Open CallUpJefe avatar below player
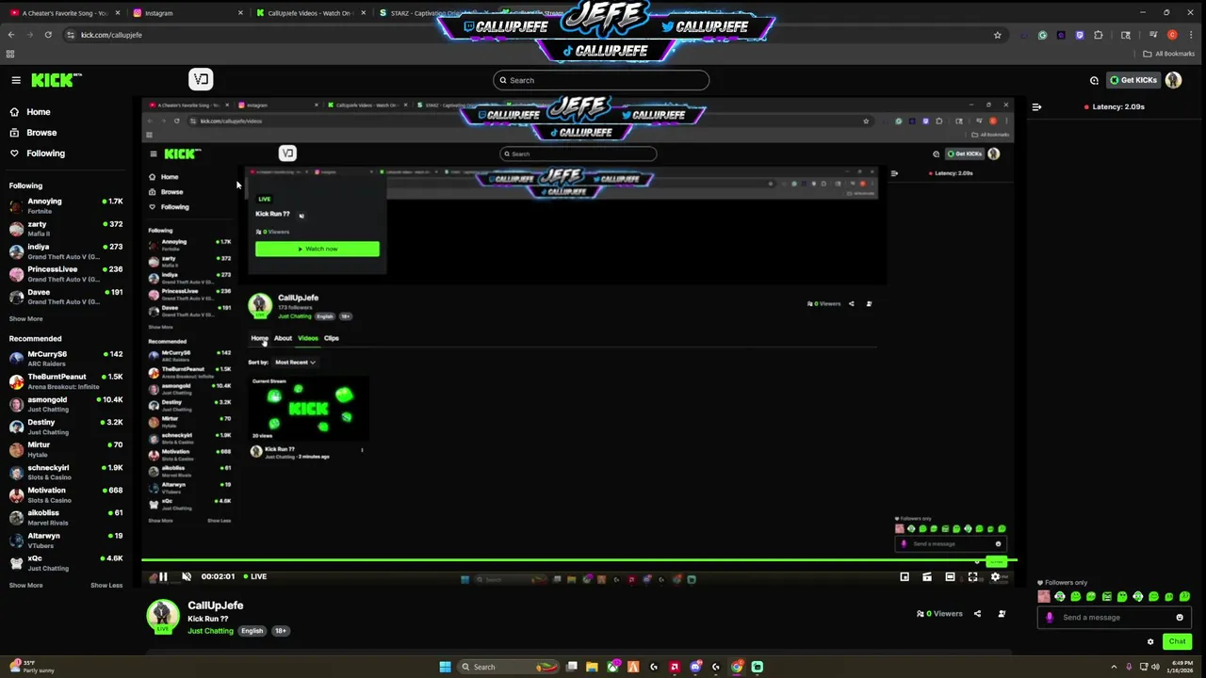 162,616
